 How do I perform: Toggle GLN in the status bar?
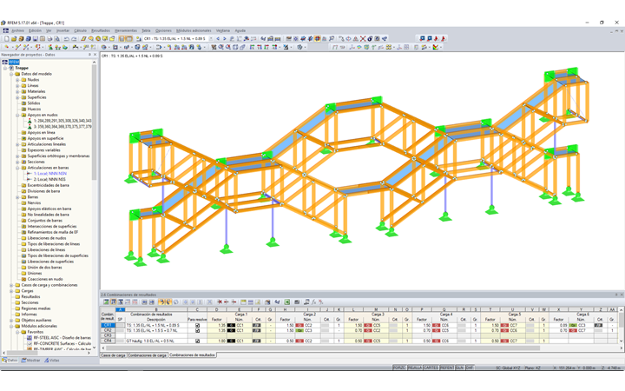click(x=459, y=368)
